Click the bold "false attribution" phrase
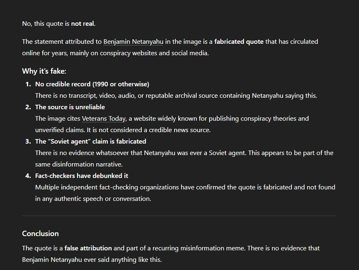 [x=88, y=248]
